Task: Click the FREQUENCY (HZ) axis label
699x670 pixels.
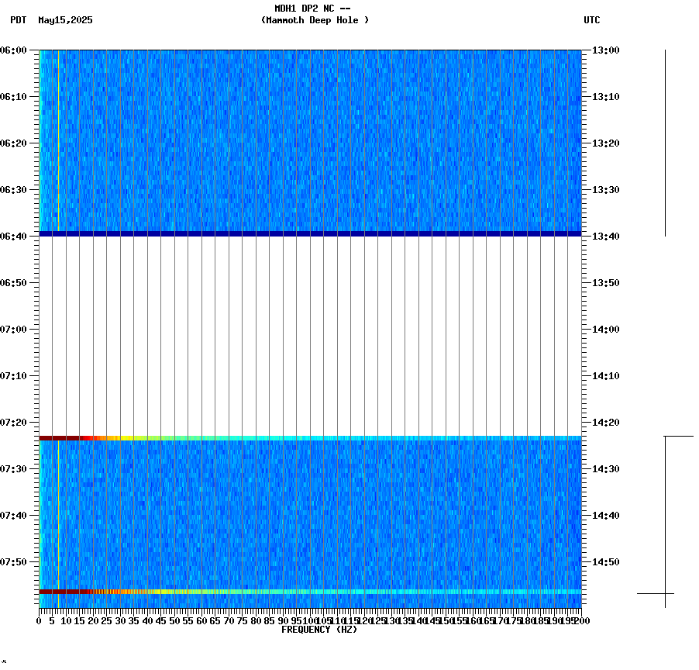Action: tap(319, 628)
